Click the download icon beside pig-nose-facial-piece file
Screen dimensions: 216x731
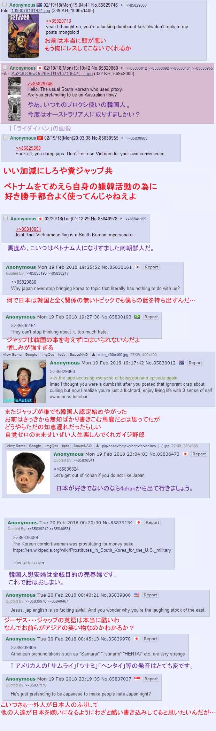coord(98,446)
